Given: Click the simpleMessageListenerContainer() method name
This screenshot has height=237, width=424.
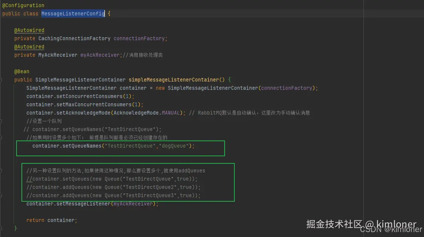Looking at the screenshot, I should coord(176,80).
